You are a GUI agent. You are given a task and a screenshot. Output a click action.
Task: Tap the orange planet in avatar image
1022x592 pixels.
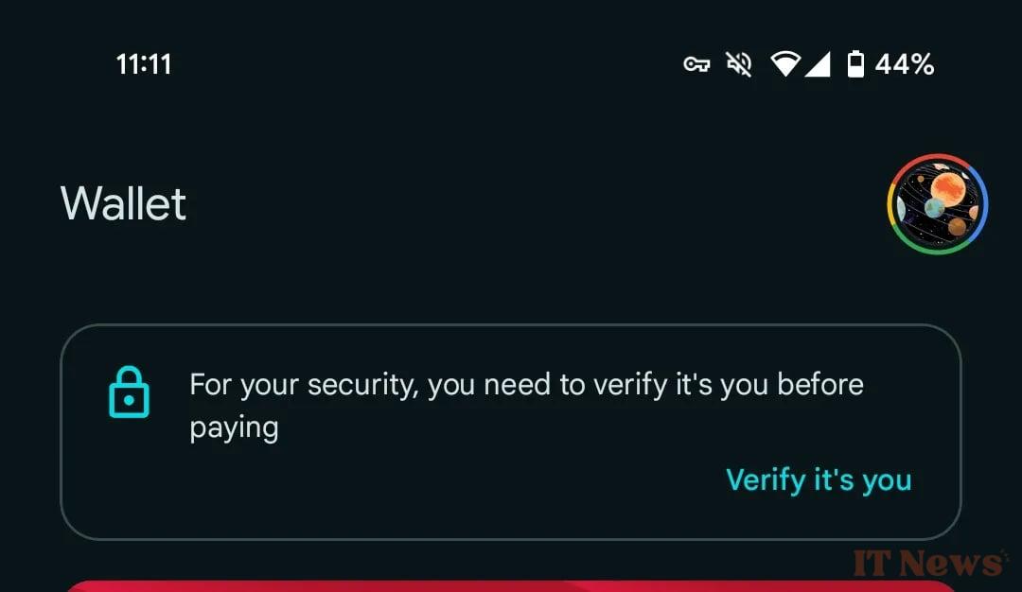pos(947,187)
